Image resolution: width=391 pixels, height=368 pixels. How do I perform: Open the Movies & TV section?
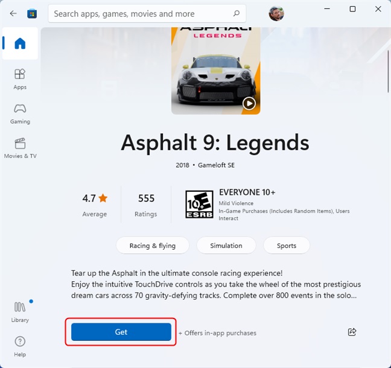coord(20,148)
